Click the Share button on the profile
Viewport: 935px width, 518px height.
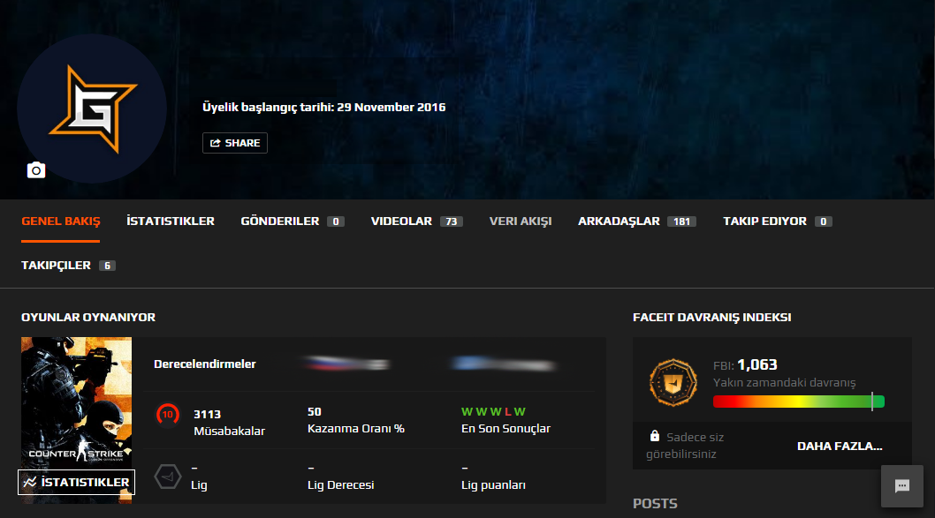pyautogui.click(x=235, y=143)
